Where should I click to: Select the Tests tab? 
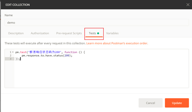point(92,33)
